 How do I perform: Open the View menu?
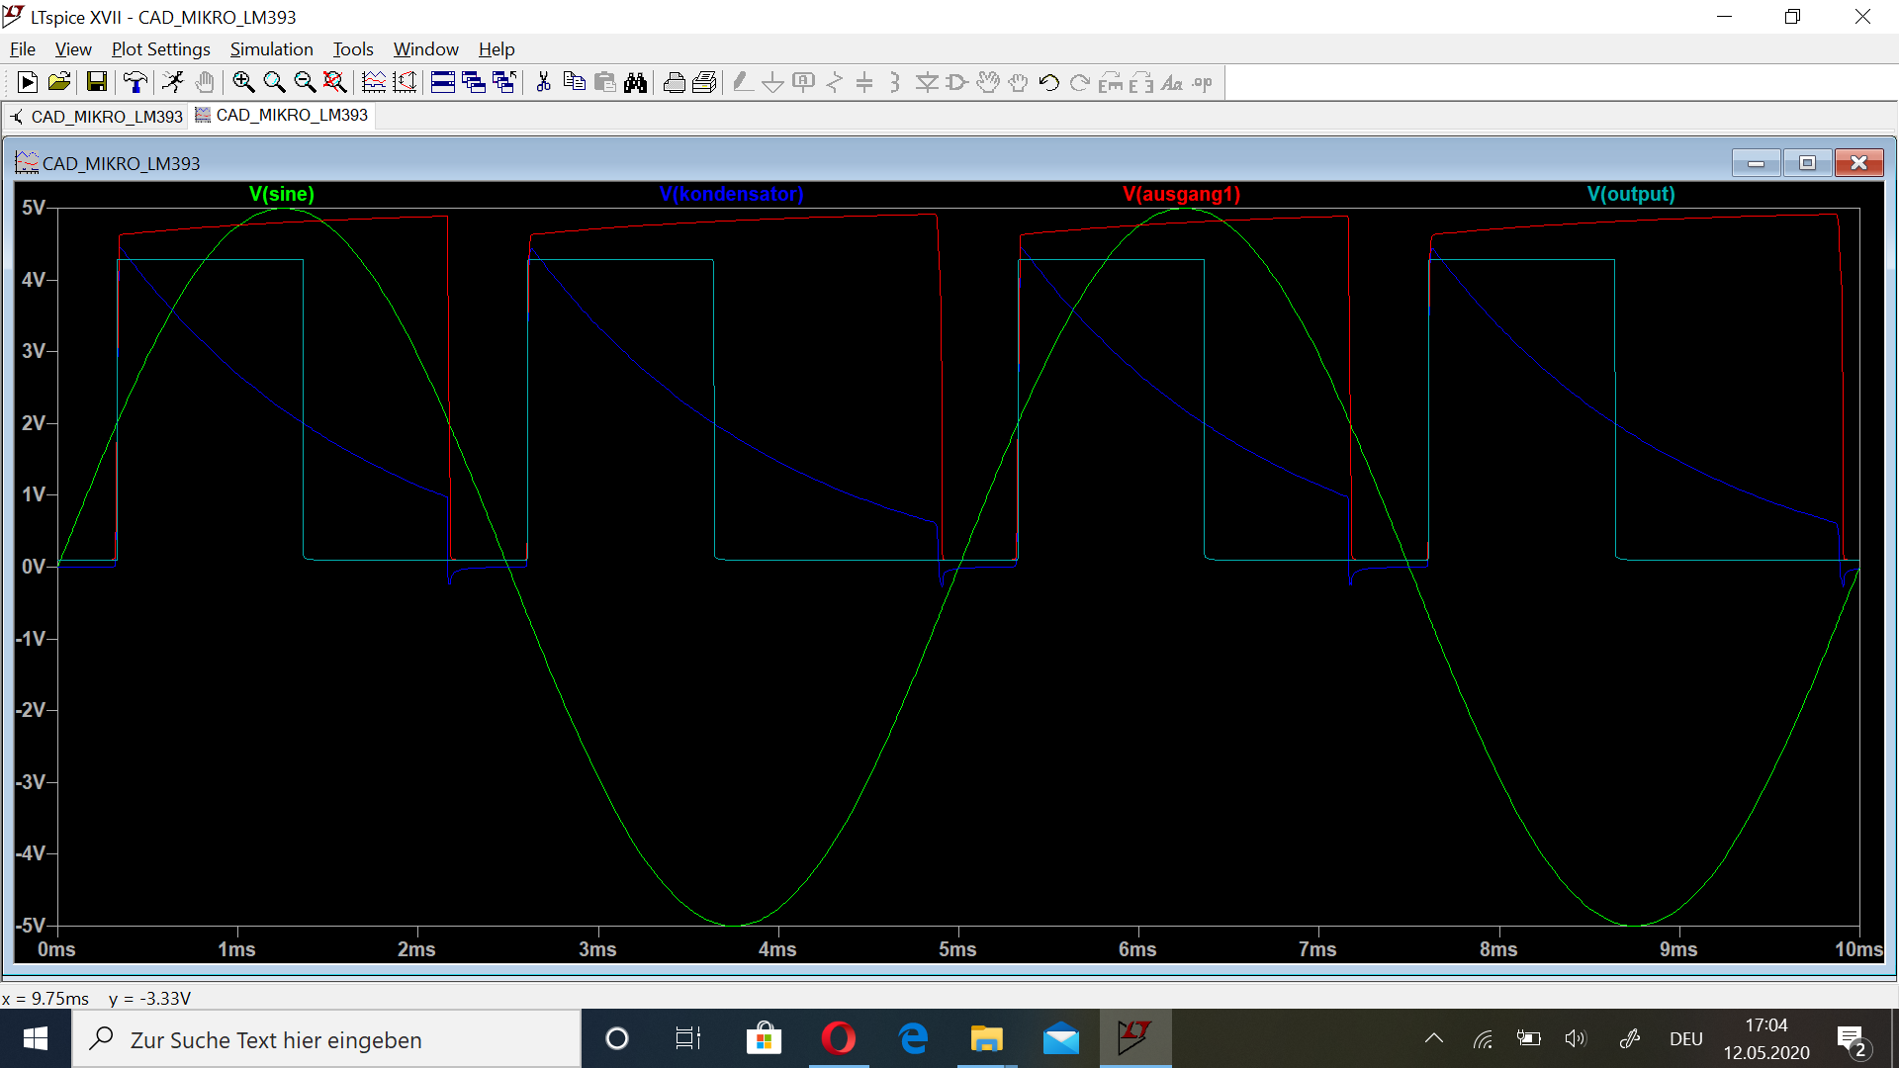(73, 49)
